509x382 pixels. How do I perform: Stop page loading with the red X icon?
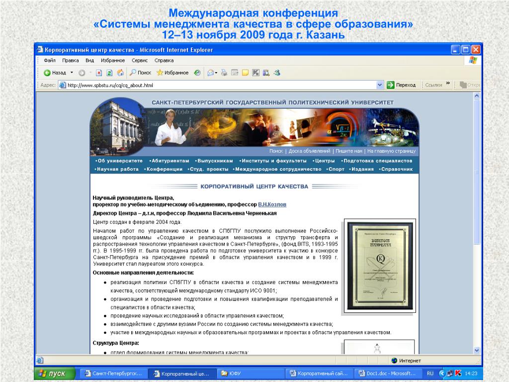[99, 73]
